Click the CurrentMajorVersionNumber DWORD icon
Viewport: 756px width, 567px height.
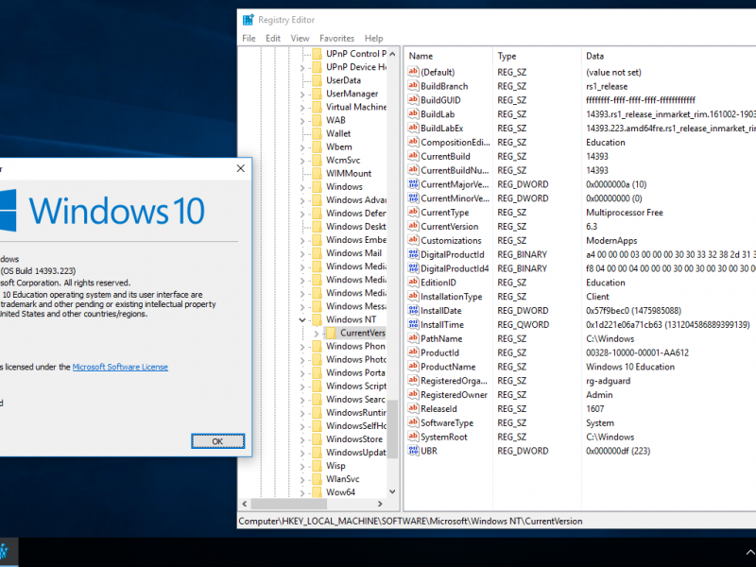click(413, 184)
